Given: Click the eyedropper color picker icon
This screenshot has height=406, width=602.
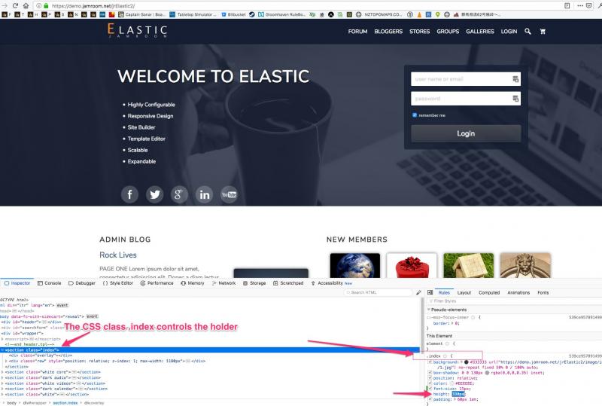Looking at the screenshot, I should pyautogui.click(x=418, y=292).
